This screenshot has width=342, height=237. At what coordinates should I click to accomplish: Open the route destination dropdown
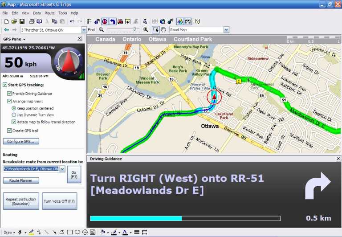62,169
